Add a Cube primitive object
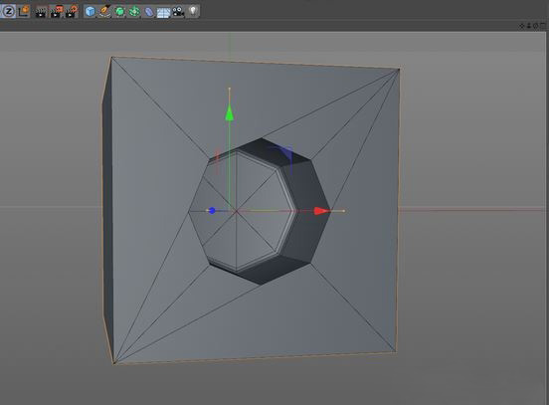The image size is (549, 405). pos(90,12)
